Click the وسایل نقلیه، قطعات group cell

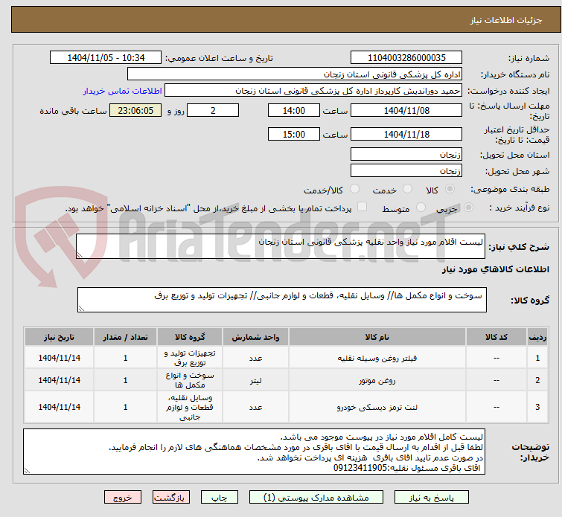(x=190, y=407)
